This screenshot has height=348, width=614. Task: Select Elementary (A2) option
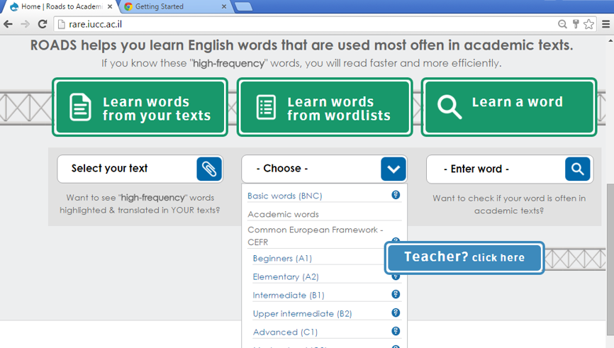pos(286,276)
